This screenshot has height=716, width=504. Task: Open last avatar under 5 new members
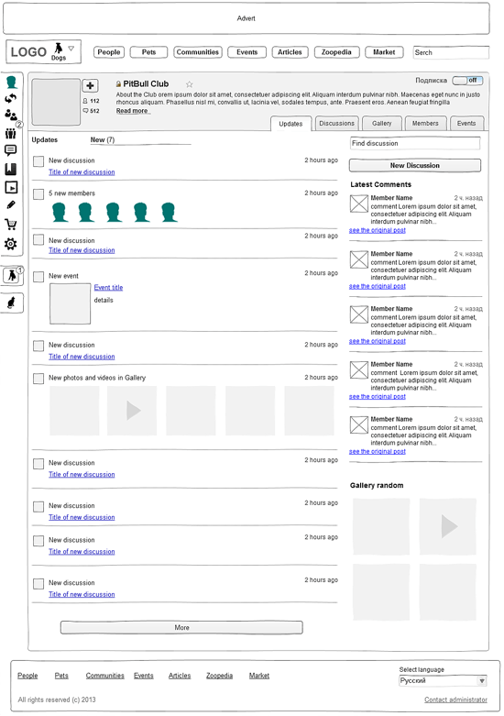click(x=169, y=213)
